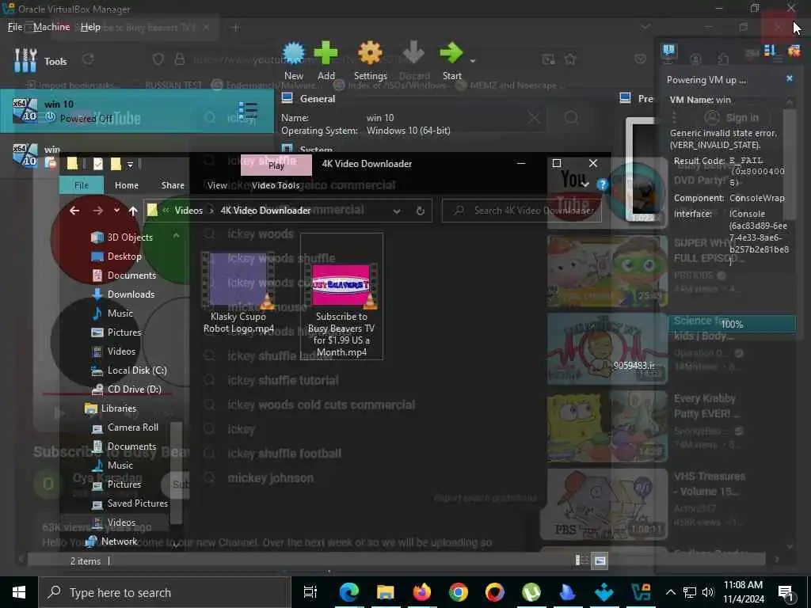The image size is (811, 608).
Task: Open Task View on taskbar
Action: click(x=310, y=592)
